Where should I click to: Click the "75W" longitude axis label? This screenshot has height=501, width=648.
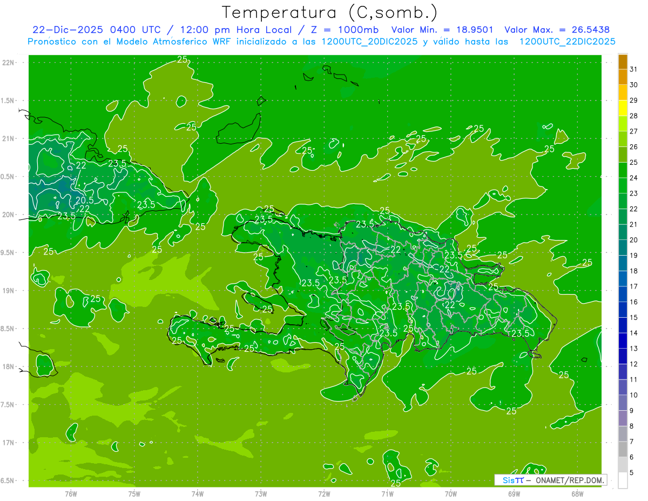[x=134, y=494]
